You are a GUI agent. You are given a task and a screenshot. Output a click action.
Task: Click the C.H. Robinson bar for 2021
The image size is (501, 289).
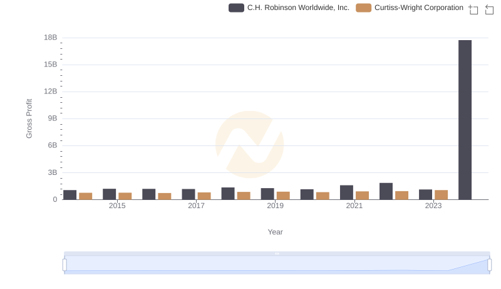pos(346,192)
